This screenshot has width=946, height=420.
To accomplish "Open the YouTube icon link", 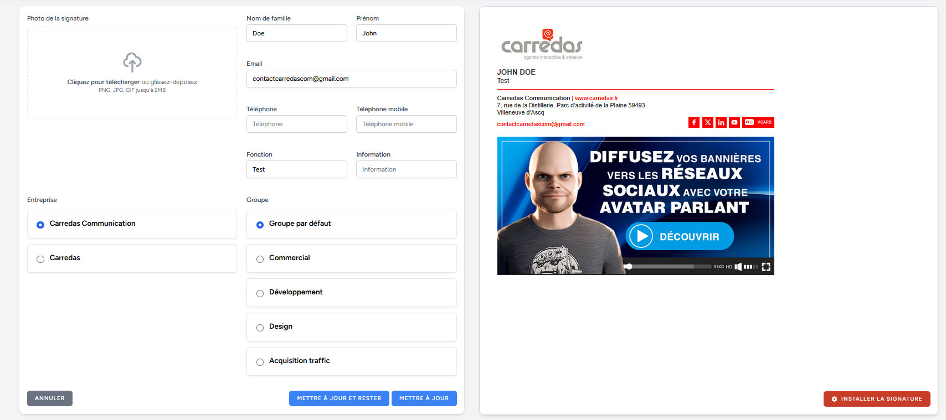I will (x=734, y=122).
